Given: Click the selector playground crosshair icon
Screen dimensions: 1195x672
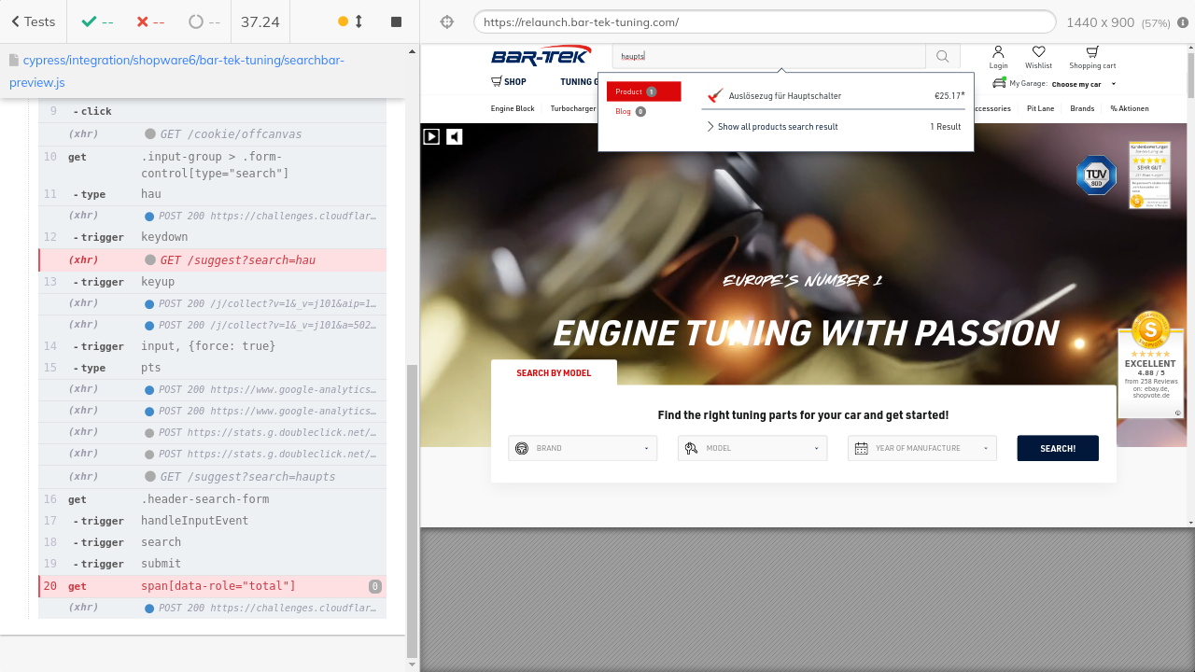Looking at the screenshot, I should coord(446,21).
